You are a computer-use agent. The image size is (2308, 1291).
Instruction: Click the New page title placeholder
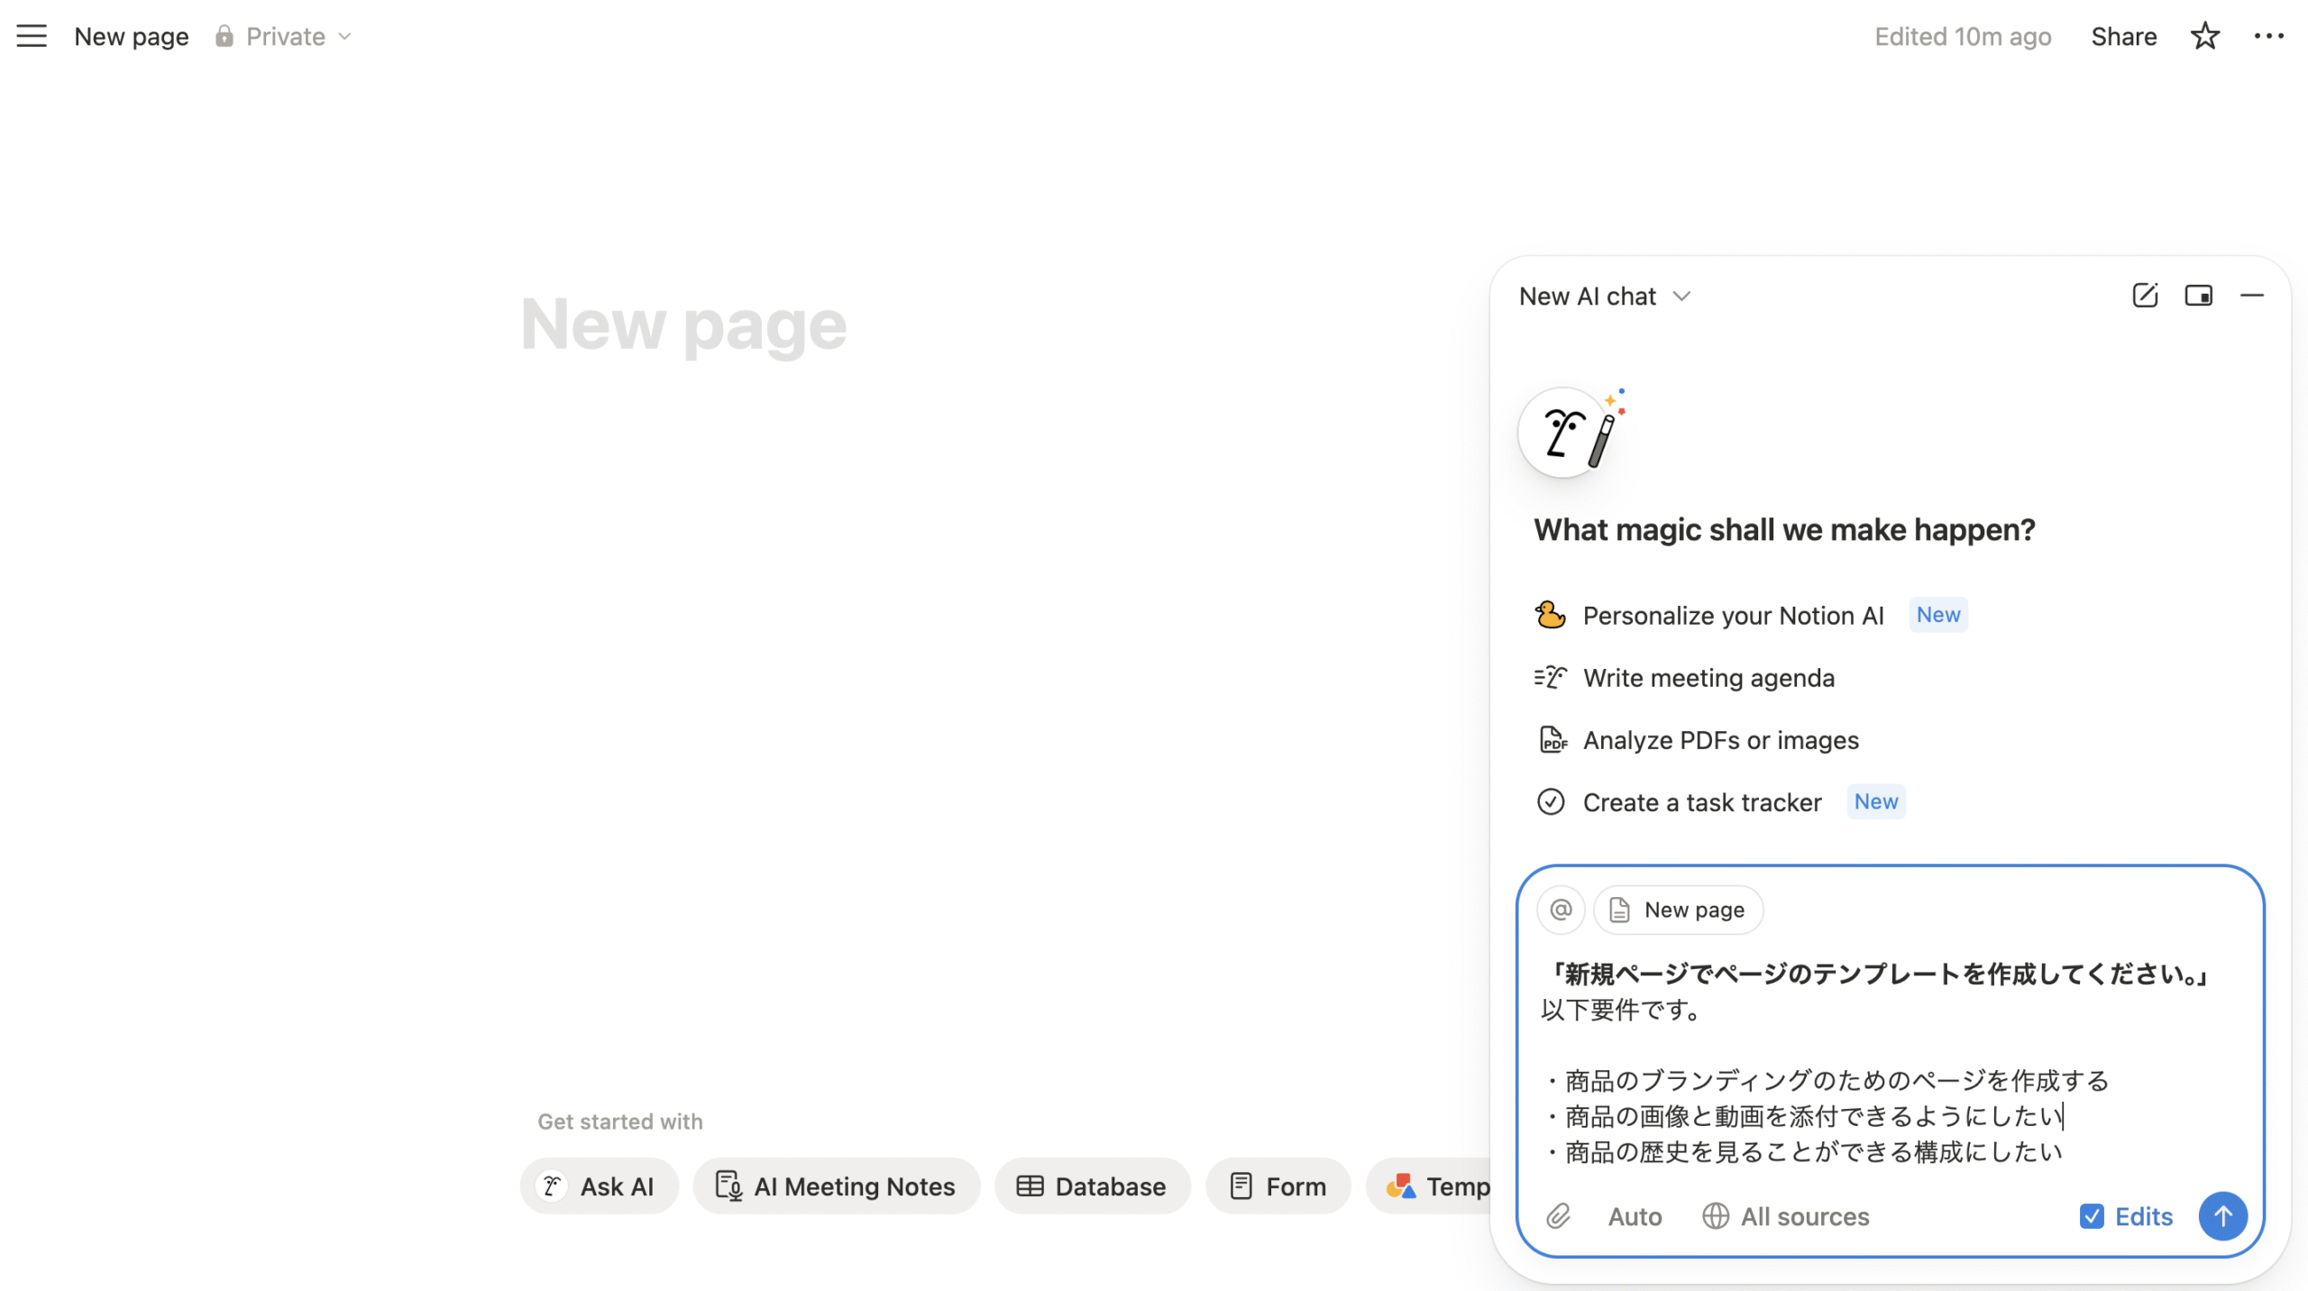pos(683,325)
